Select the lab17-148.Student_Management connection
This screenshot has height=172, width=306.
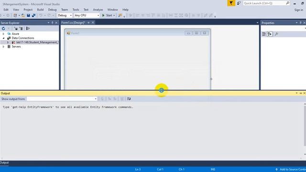(37, 43)
